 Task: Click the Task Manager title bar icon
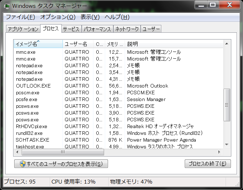pos(7,6)
